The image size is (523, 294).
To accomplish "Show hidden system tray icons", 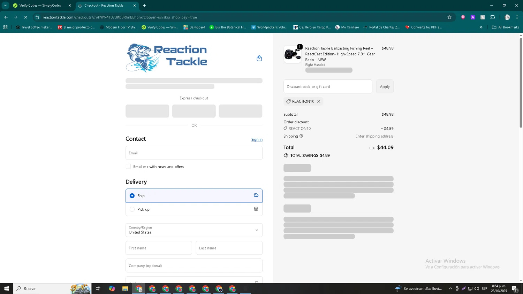I will click(x=450, y=288).
